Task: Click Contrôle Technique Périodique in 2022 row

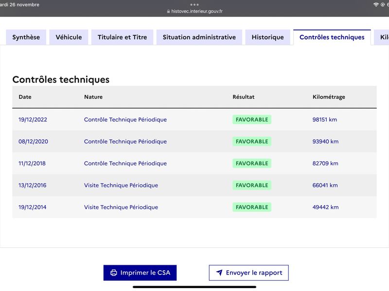Action: (x=125, y=119)
